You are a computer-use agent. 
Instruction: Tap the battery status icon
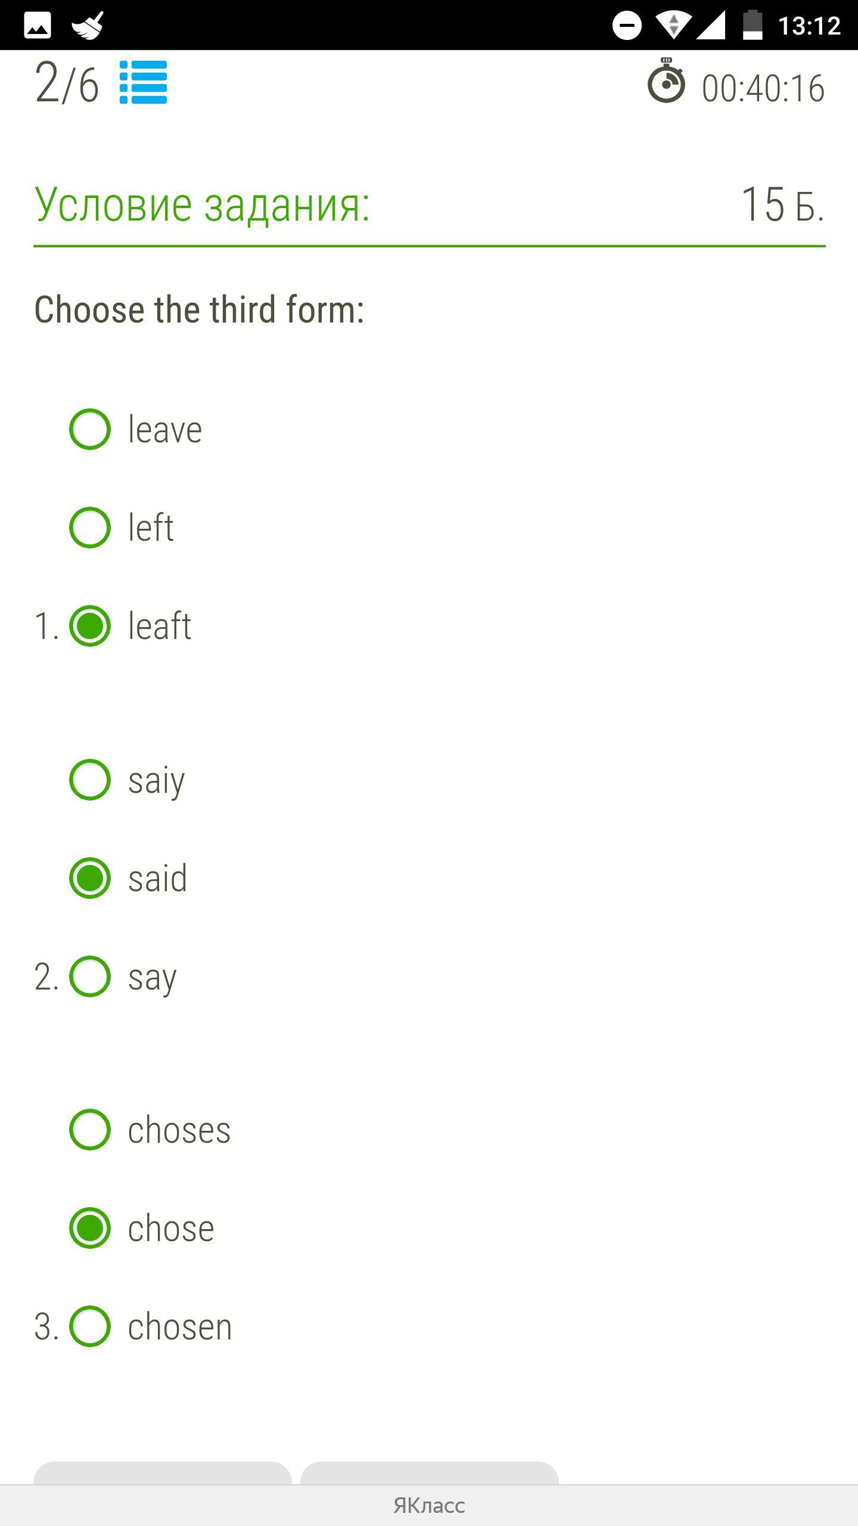tap(753, 26)
